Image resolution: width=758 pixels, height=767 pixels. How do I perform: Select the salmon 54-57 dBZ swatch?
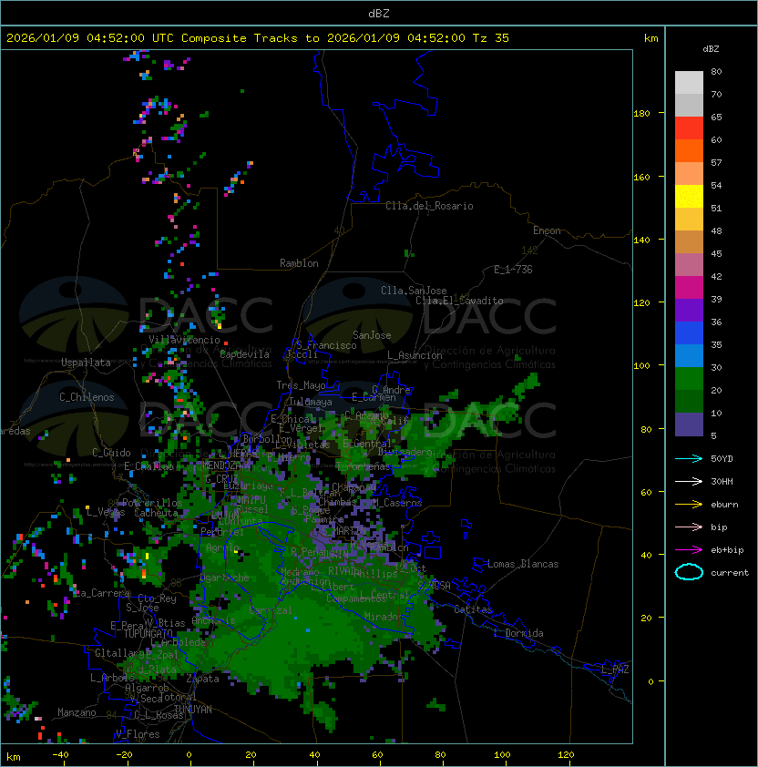(689, 174)
